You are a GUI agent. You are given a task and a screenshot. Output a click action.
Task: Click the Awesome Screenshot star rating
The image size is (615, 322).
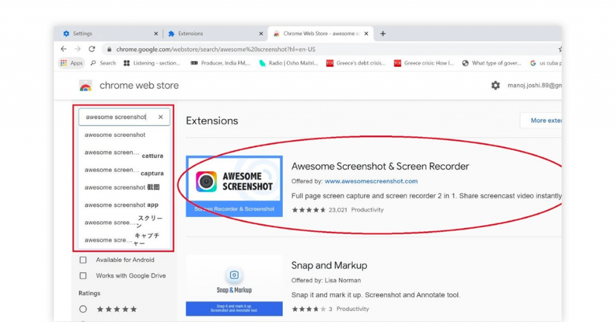[x=309, y=210]
